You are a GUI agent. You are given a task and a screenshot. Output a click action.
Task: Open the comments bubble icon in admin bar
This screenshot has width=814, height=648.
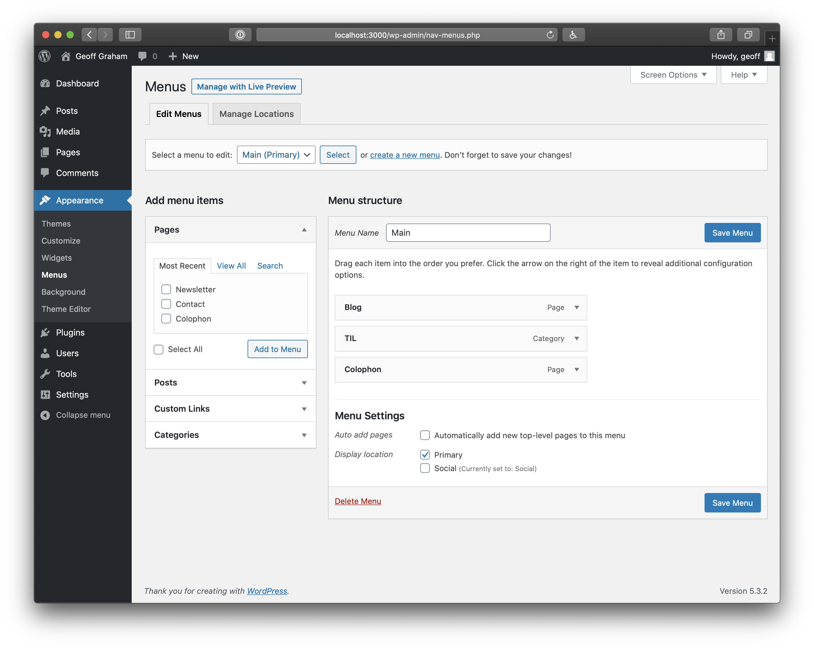142,56
